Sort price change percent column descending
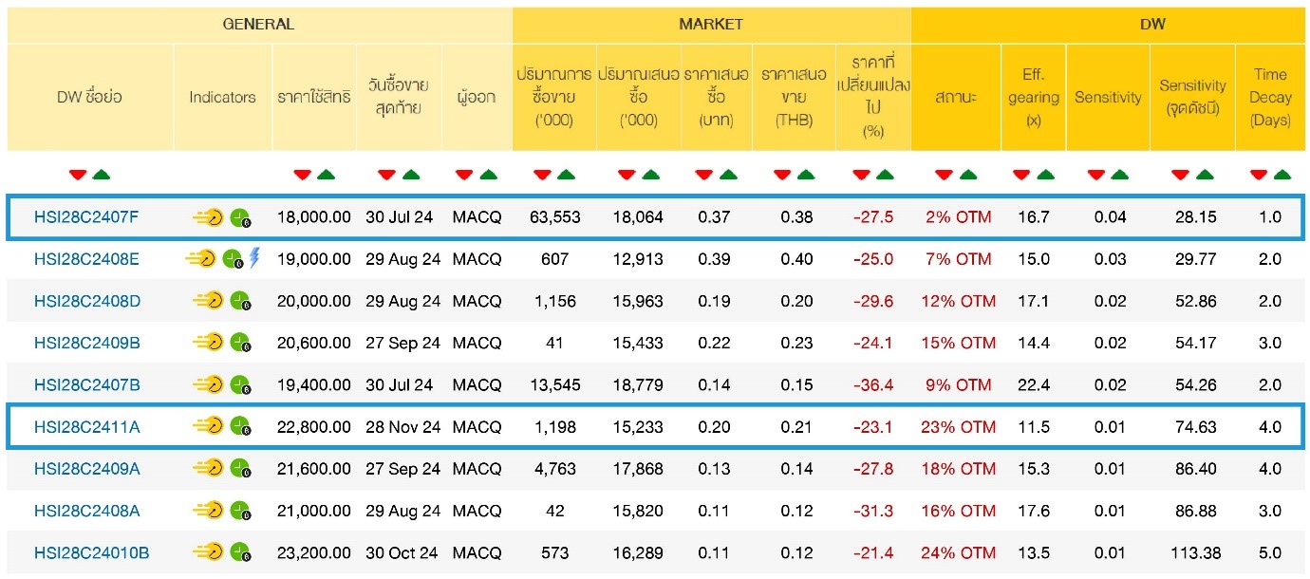This screenshot has width=1310, height=579. tap(861, 175)
